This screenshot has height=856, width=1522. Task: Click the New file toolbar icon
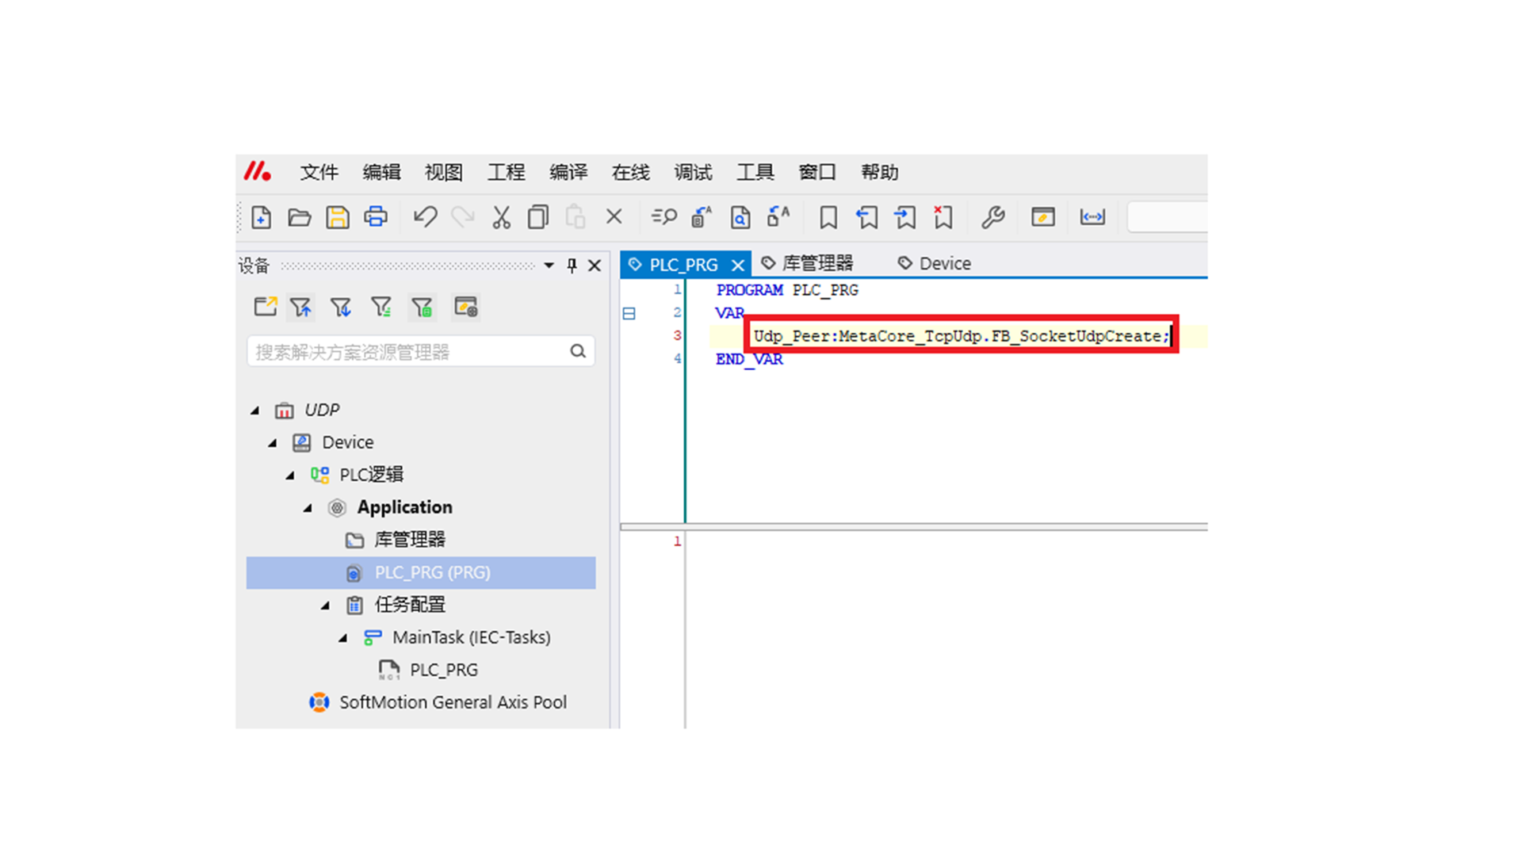(x=261, y=217)
